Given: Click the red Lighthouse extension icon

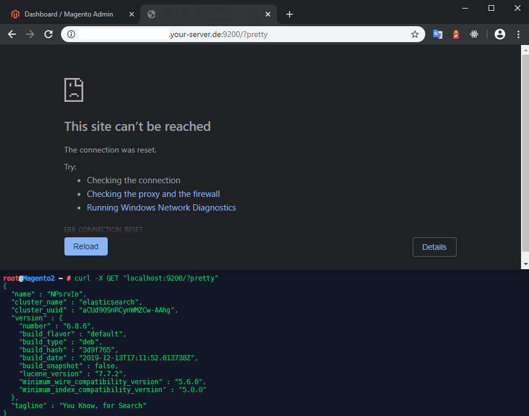Looking at the screenshot, I should (x=455, y=34).
